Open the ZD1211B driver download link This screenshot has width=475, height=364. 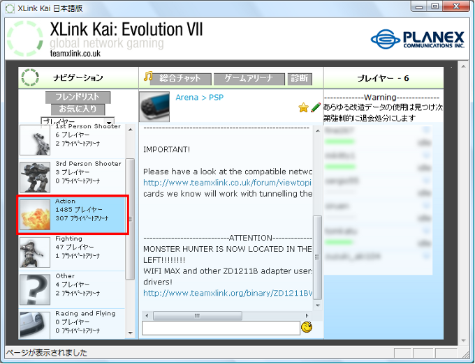click(227, 293)
